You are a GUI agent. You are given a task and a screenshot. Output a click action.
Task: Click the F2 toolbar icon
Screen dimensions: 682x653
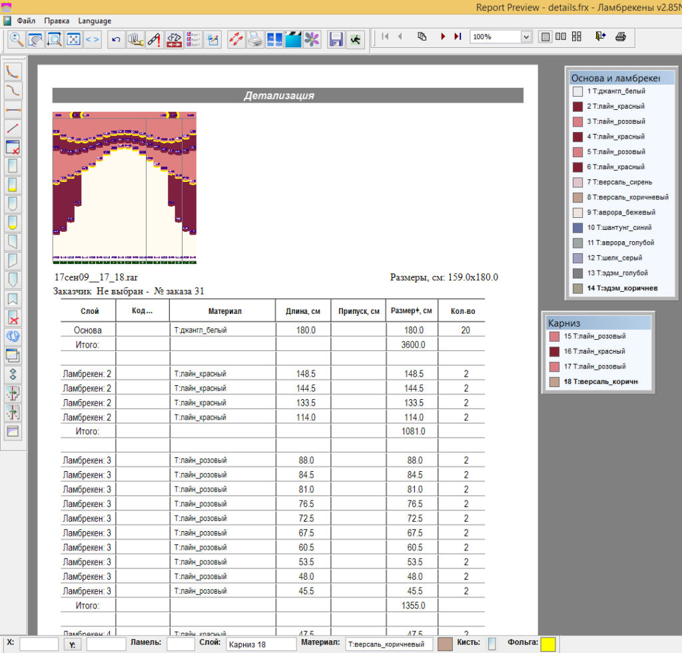[174, 39]
